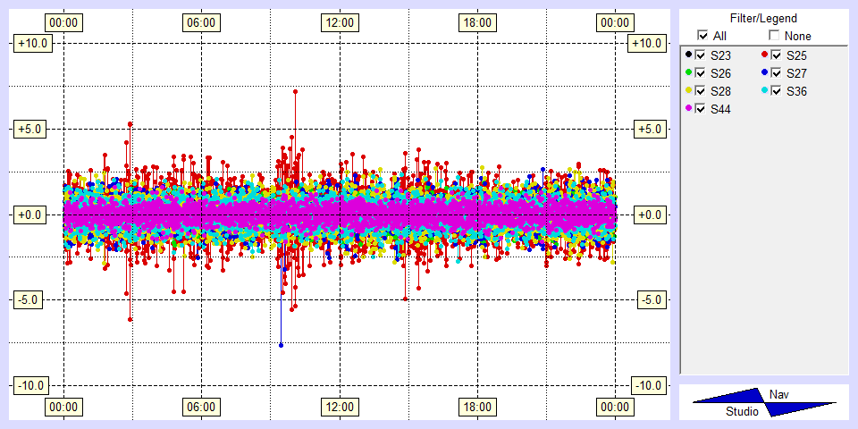Uncheck the S26 series checkbox
858x429 pixels.
pyautogui.click(x=701, y=73)
